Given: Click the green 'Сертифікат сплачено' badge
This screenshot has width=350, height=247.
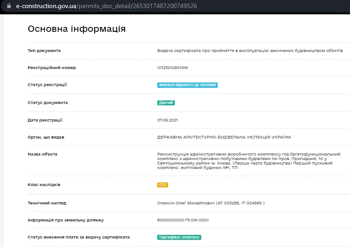Looking at the screenshot, I should (179, 237).
